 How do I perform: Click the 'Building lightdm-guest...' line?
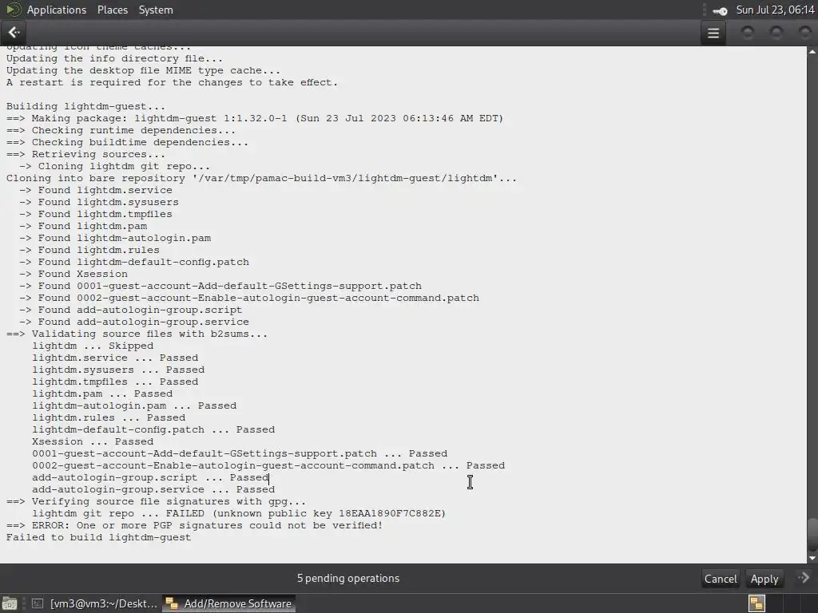[x=85, y=106]
